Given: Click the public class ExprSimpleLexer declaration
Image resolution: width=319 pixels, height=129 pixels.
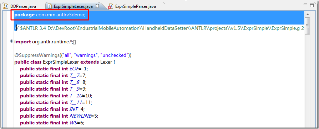Looking at the screenshot, I should [x=65, y=62].
